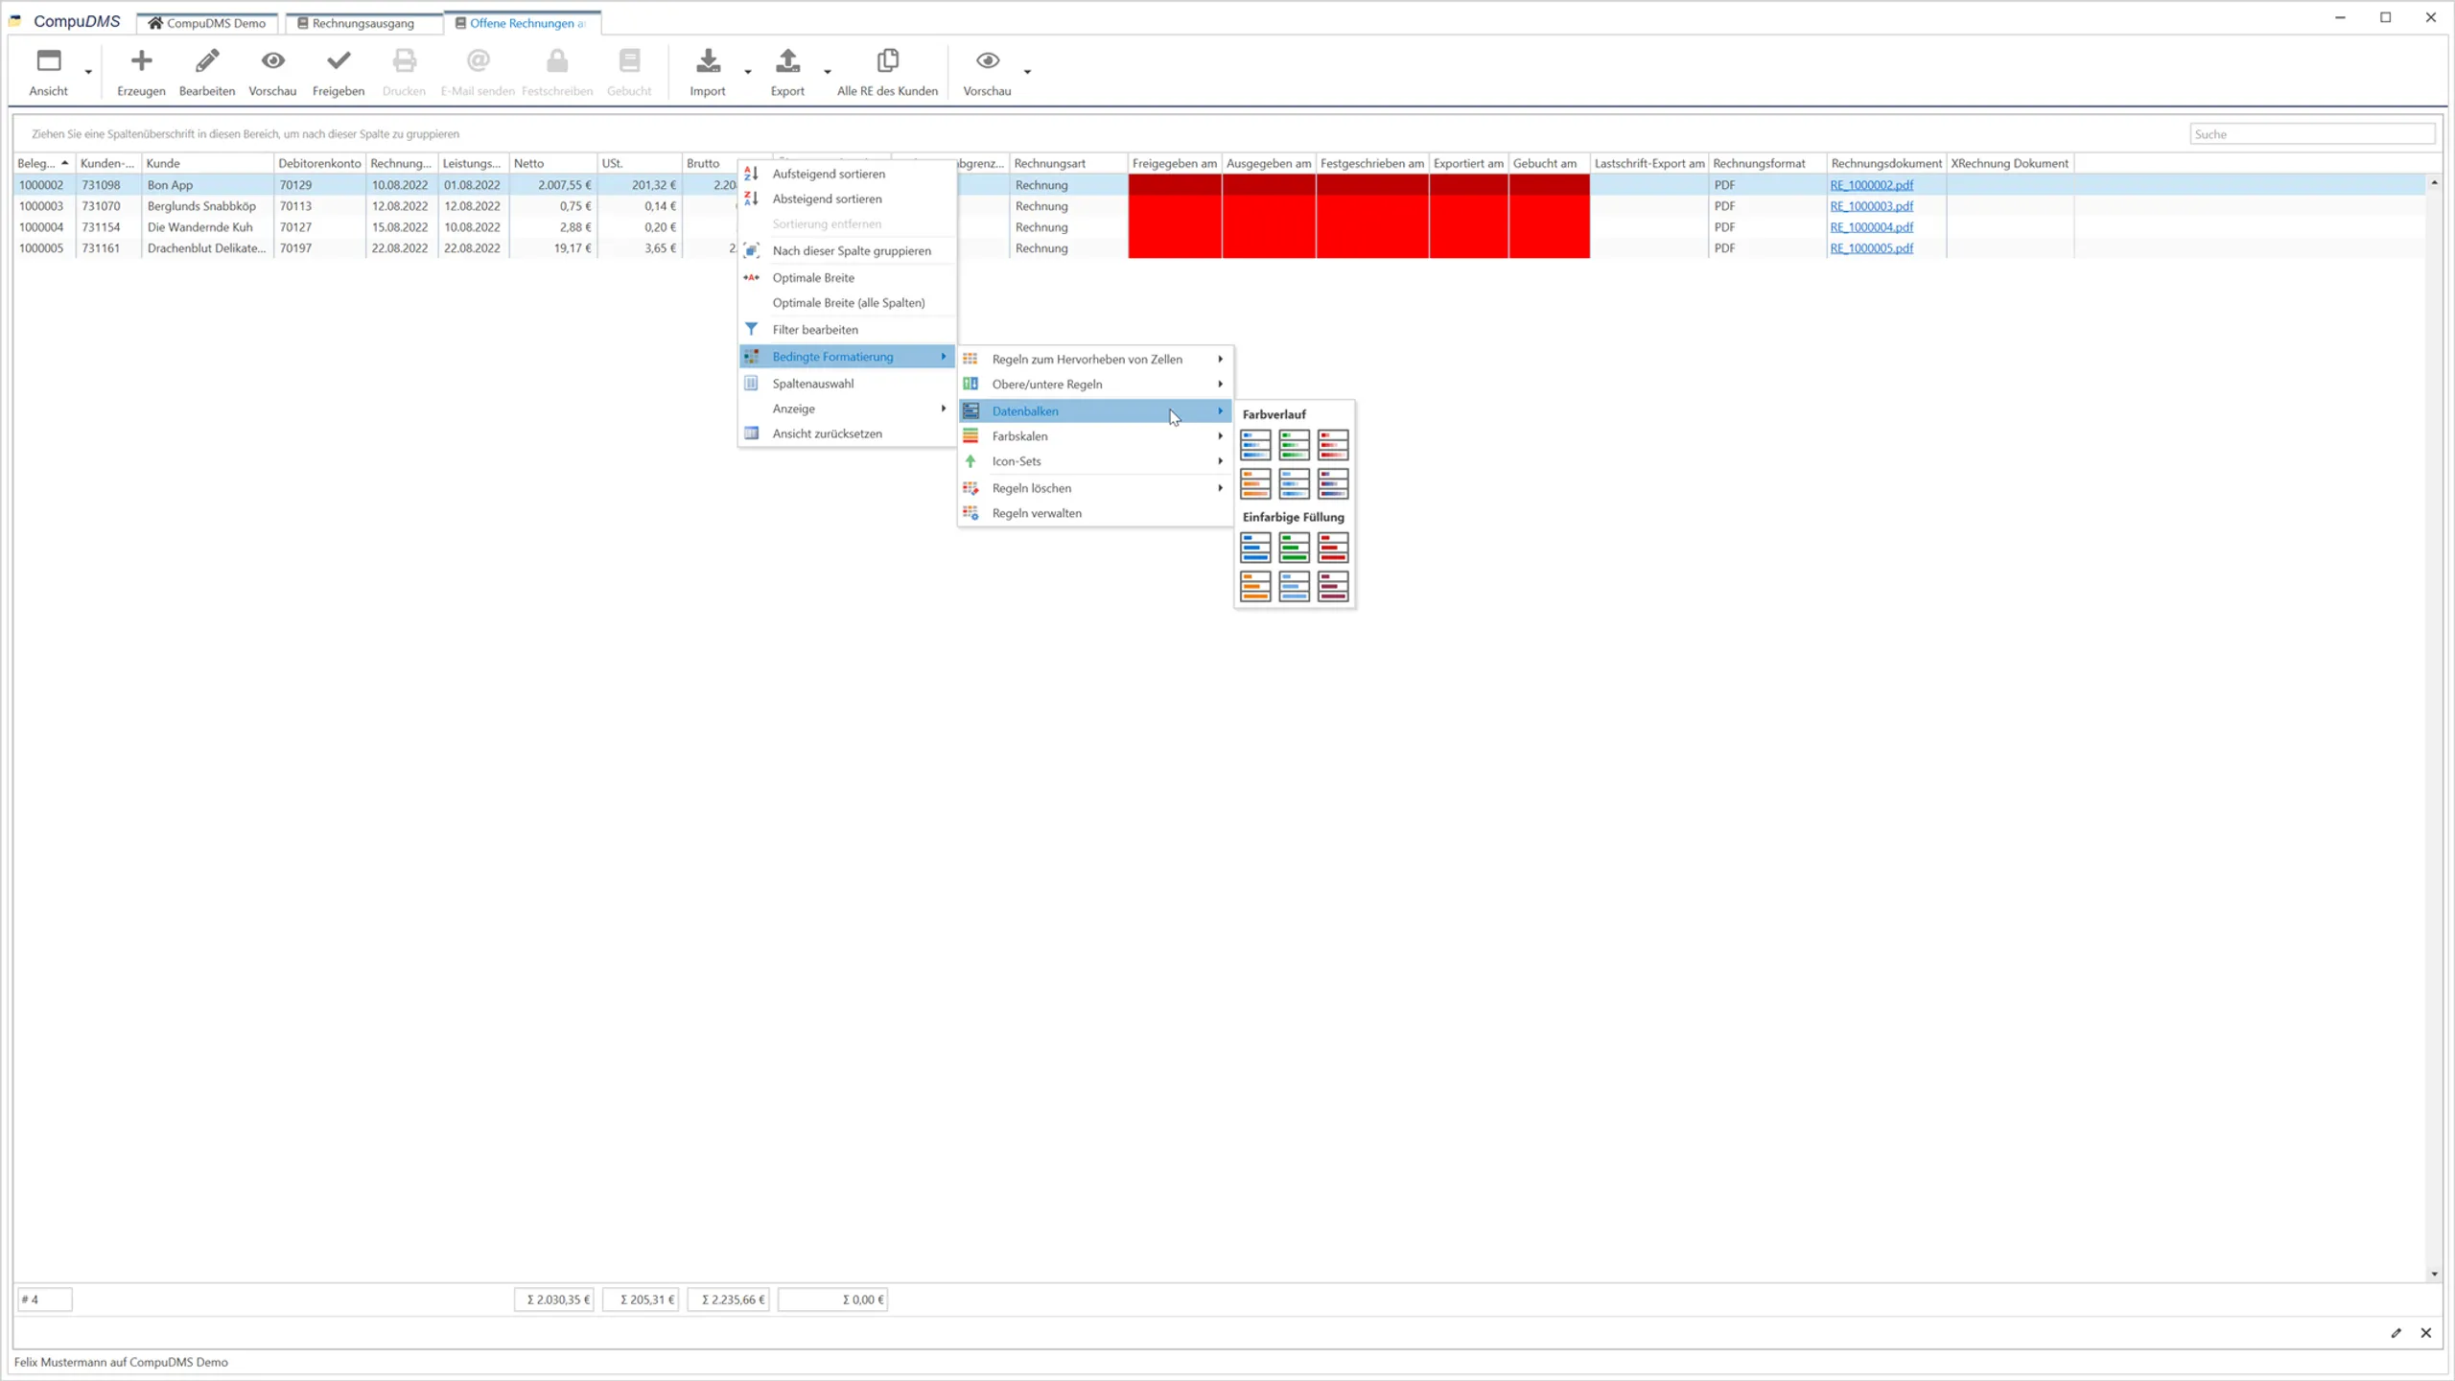This screenshot has width=2455, height=1381.
Task: Click inside the Suche search field
Action: [x=2312, y=133]
